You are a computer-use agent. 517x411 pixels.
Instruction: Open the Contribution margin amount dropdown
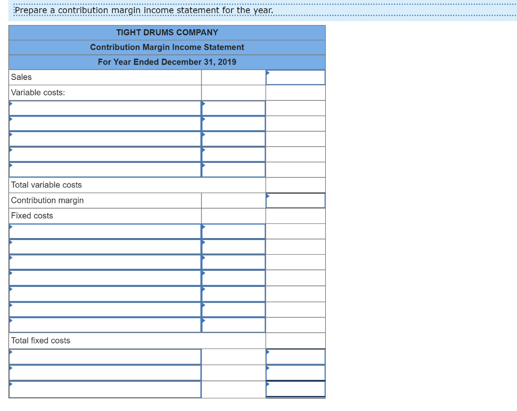pyautogui.click(x=295, y=200)
